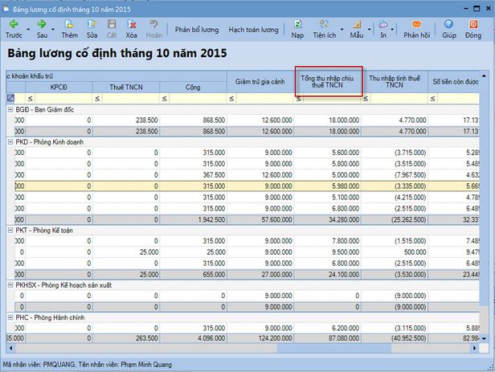Edit the payroll with Sửa icon

pyautogui.click(x=92, y=24)
